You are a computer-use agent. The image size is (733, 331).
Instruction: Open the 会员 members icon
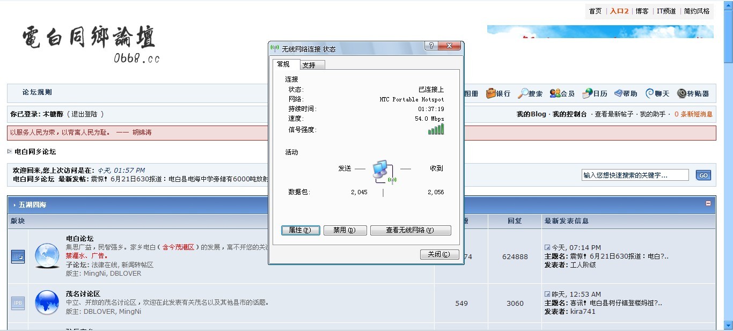coord(555,93)
